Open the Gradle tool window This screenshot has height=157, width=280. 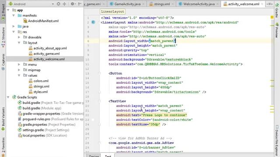click(277, 10)
